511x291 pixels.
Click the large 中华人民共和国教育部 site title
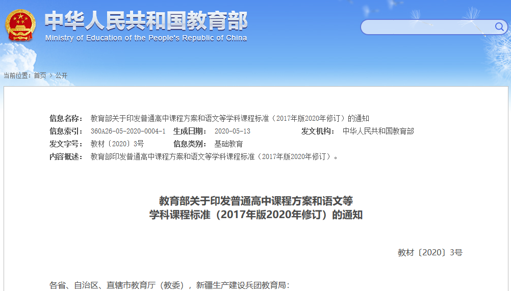(146, 20)
